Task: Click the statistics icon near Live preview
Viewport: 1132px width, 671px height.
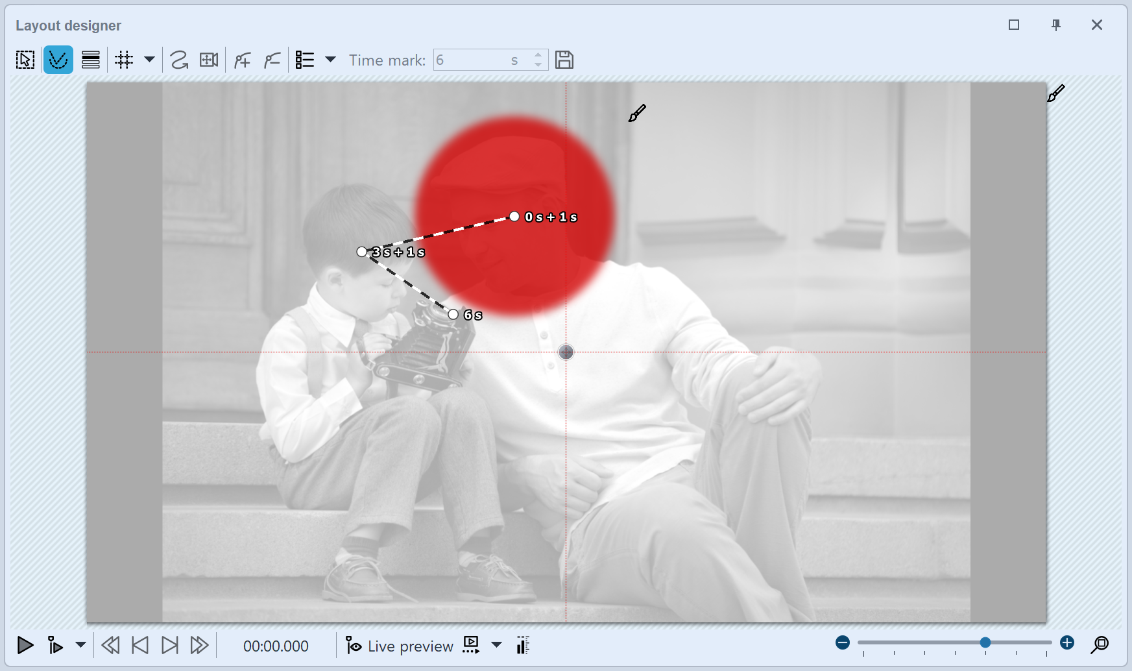Action: pyautogui.click(x=522, y=646)
